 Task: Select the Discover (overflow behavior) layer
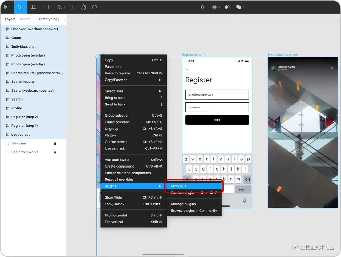pyautogui.click(x=34, y=29)
